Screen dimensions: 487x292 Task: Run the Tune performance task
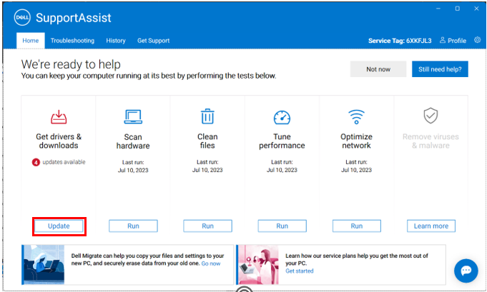282,226
